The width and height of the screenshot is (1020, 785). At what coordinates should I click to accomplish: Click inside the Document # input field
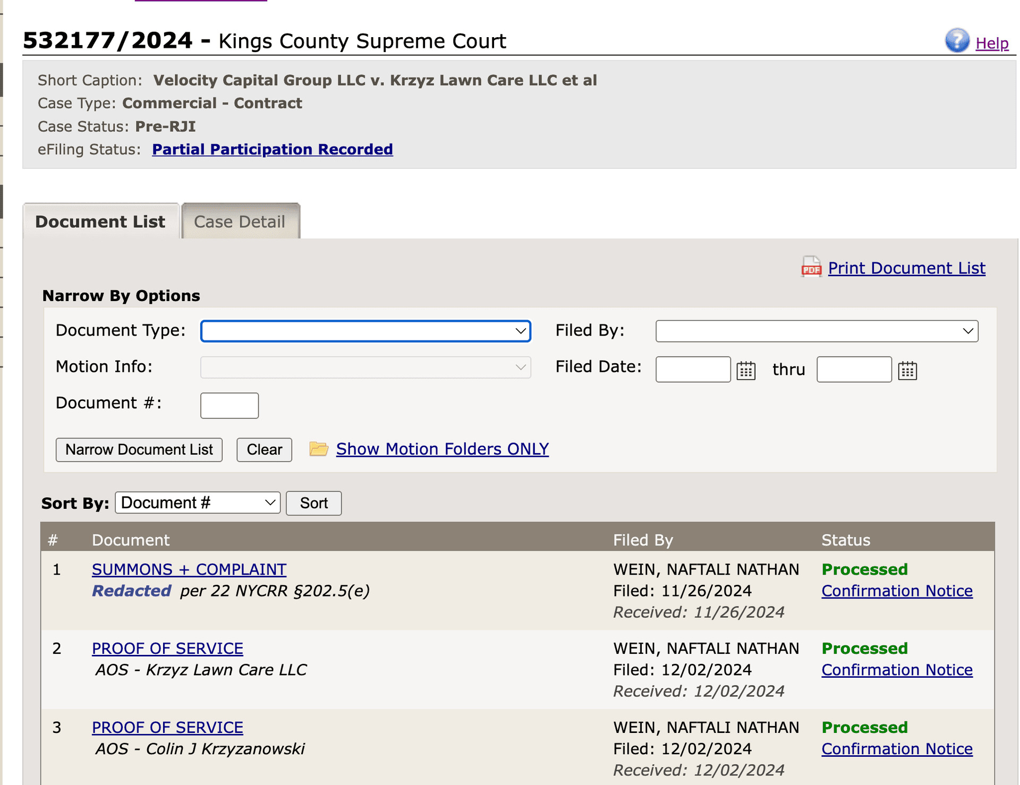click(229, 405)
